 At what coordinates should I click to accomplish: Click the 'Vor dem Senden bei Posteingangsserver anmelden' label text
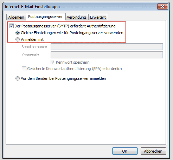pos(63,78)
